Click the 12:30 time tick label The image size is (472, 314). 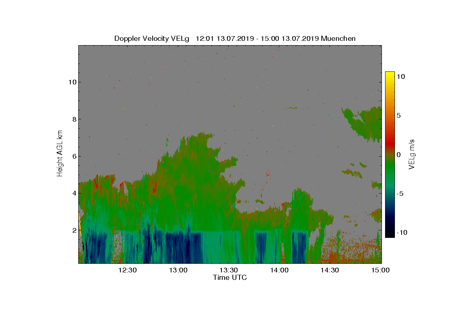tap(128, 270)
